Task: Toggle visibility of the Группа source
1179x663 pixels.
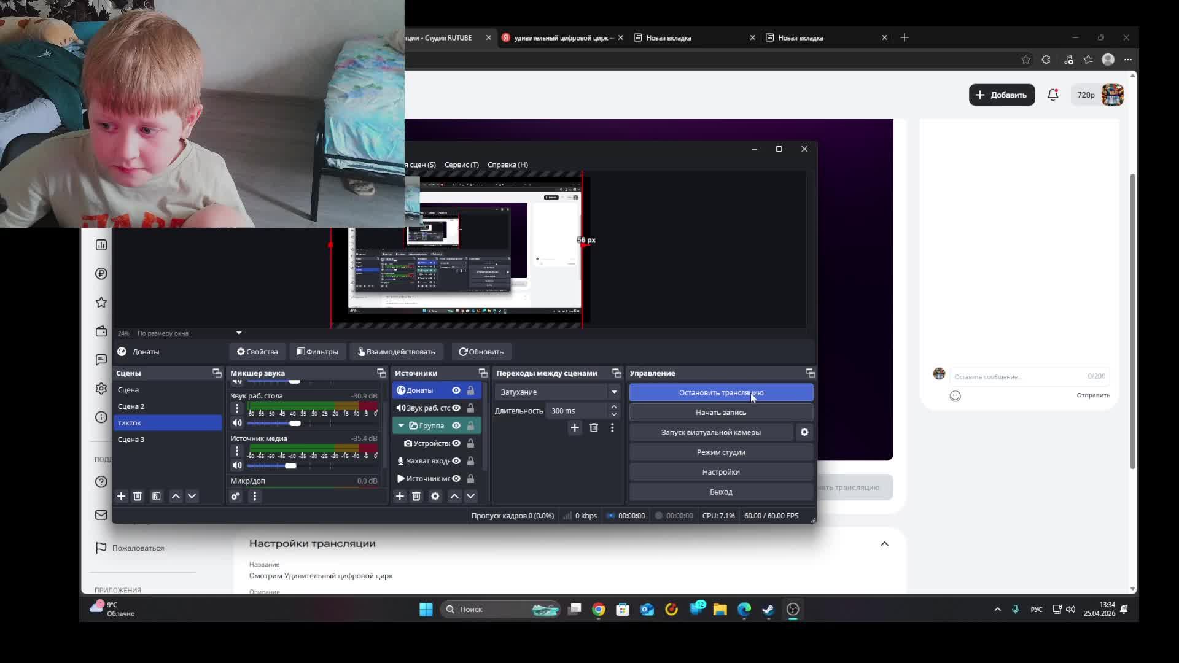Action: pyautogui.click(x=456, y=425)
